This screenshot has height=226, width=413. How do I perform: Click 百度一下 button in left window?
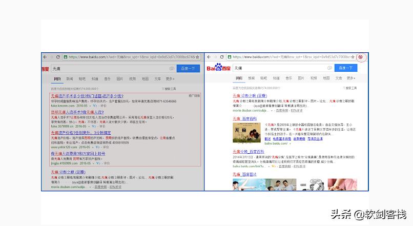pos(188,69)
